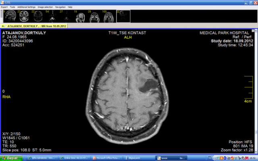This screenshot has width=258, height=161.
Task: Click the orange tray icon
Action: click(221, 158)
